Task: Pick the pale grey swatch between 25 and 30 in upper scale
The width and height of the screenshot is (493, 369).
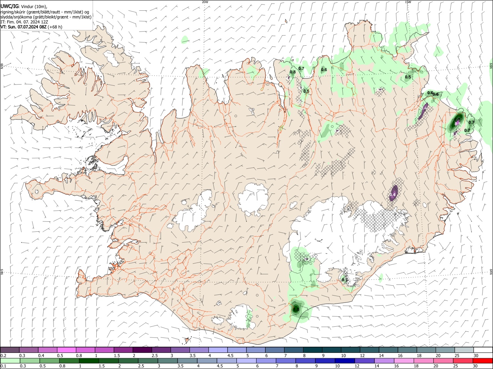Action: point(464,350)
